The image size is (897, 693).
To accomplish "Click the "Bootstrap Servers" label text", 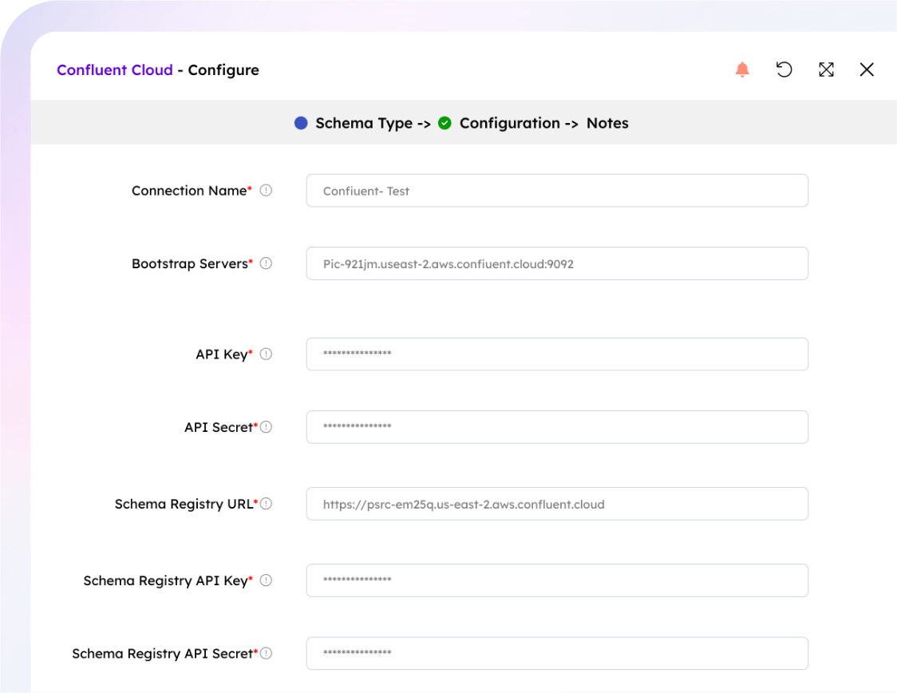I will [x=189, y=263].
